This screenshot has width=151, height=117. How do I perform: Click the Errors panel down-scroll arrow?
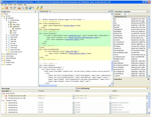click(x=149, y=112)
